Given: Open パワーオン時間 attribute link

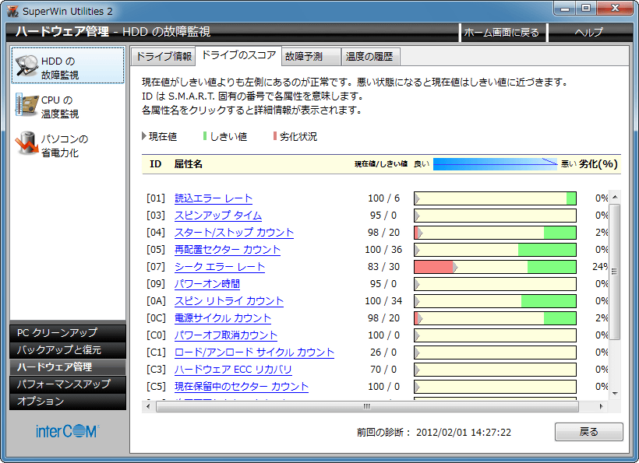Looking at the screenshot, I should (207, 283).
